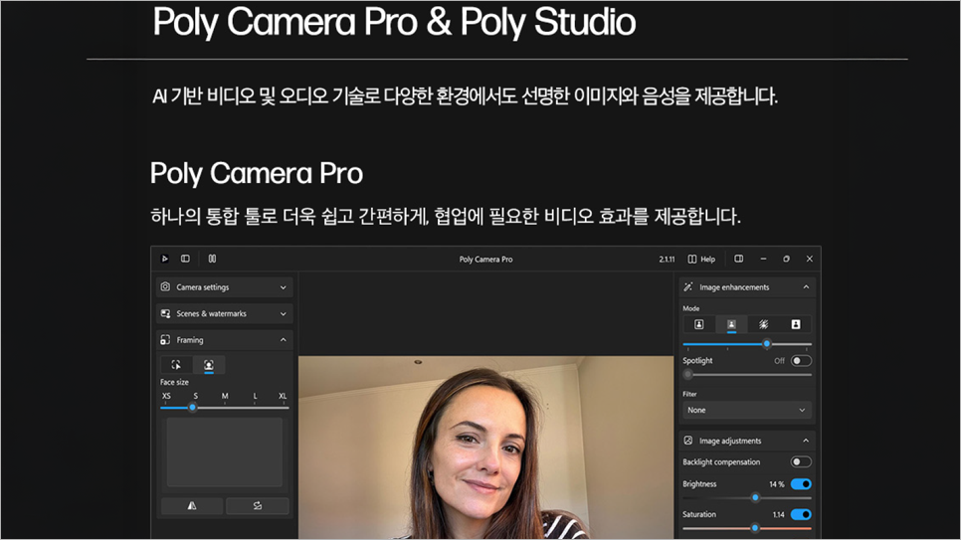Click the framing preview pad area
This screenshot has width=961, height=540.
point(224,452)
